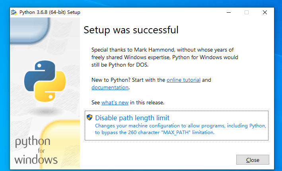Viewport: 282px width, 171px height.
Task: Click the Python installer icon in title bar
Action: 14,12
